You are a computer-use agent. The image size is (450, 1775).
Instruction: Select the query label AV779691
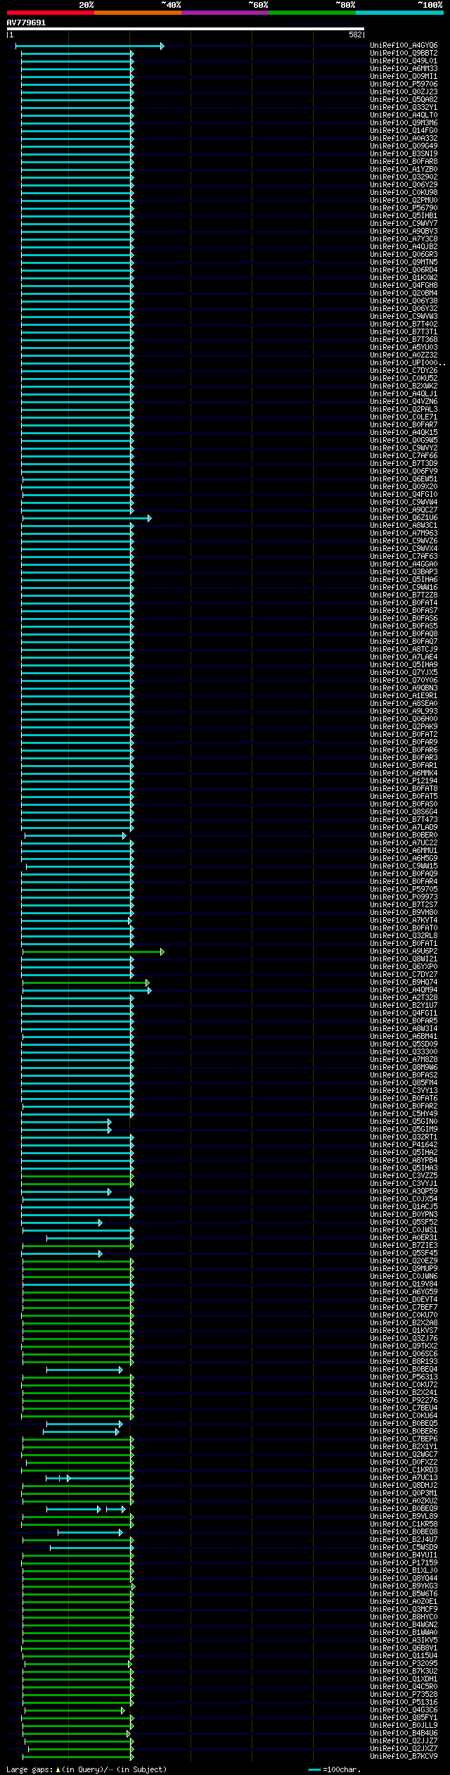(26, 23)
